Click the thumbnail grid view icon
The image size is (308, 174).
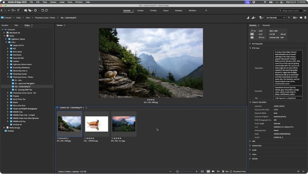pyautogui.click(x=208, y=171)
